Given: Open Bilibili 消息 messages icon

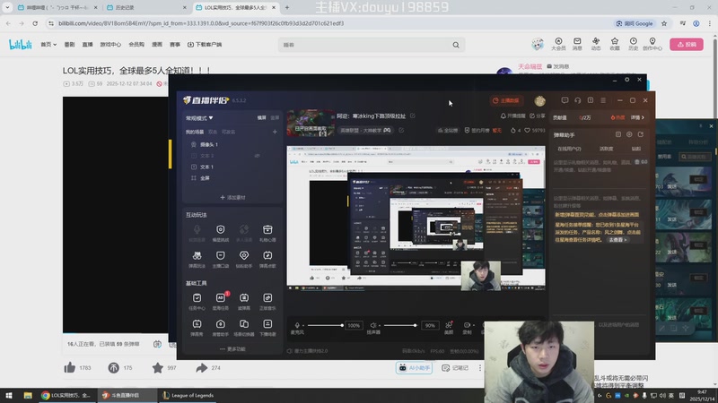Looking at the screenshot, I should (577, 44).
